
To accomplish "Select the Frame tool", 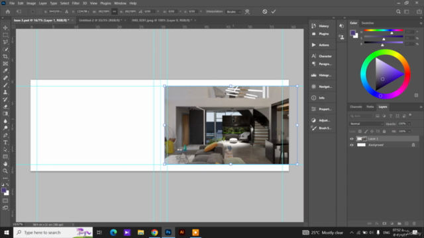I will (5, 63).
